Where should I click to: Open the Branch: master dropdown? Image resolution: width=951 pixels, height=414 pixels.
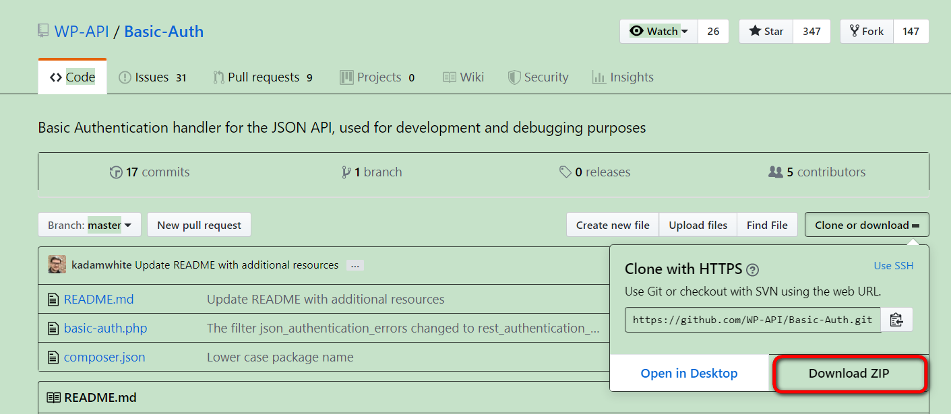coord(90,225)
